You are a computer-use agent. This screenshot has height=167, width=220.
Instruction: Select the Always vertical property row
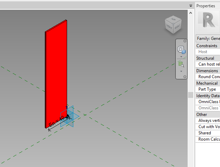click(x=208, y=120)
